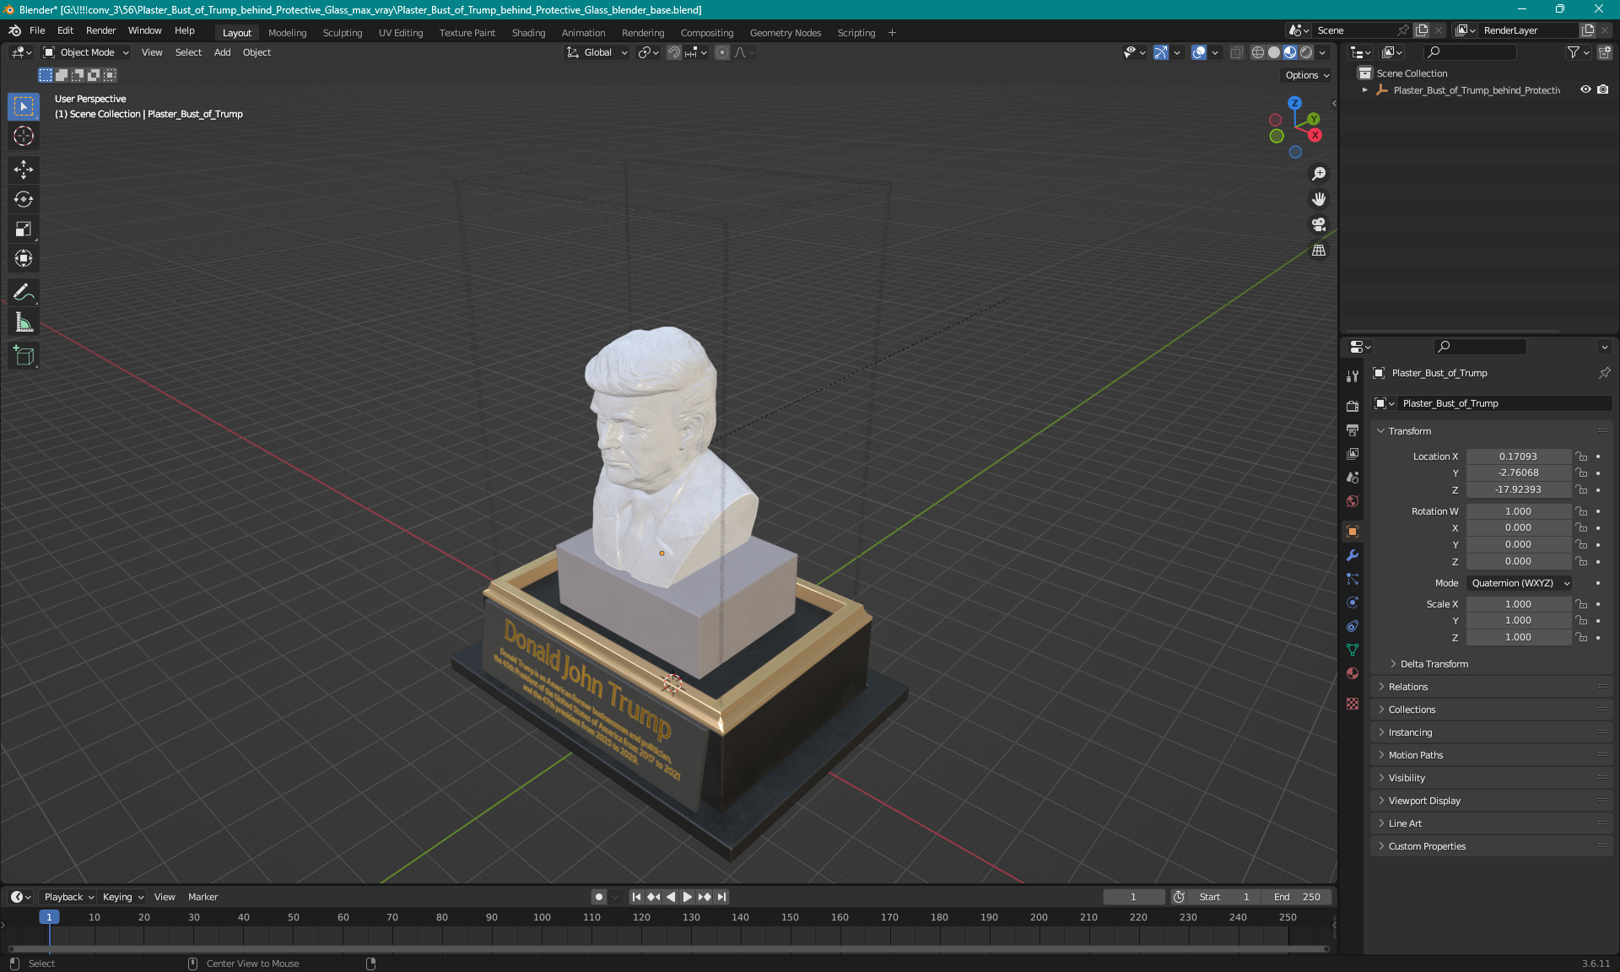Click the Location Z value field
The width and height of the screenshot is (1620, 972).
[1518, 489]
